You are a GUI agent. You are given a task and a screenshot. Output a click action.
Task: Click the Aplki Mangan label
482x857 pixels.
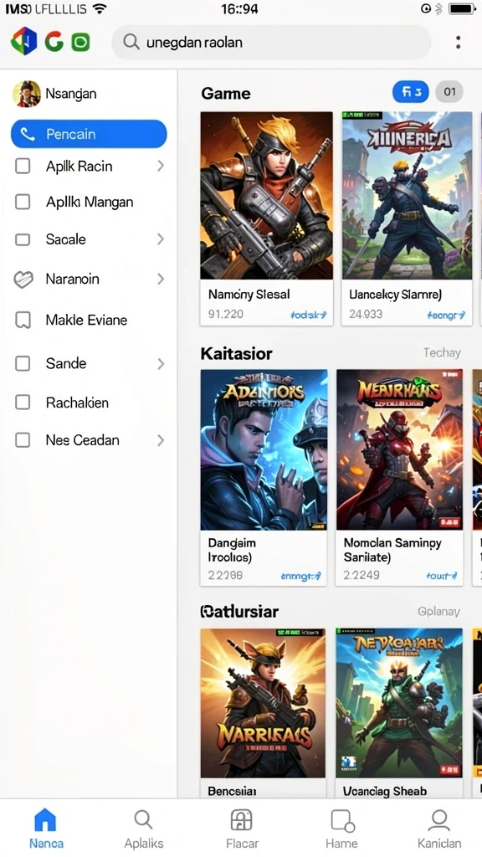tap(90, 203)
